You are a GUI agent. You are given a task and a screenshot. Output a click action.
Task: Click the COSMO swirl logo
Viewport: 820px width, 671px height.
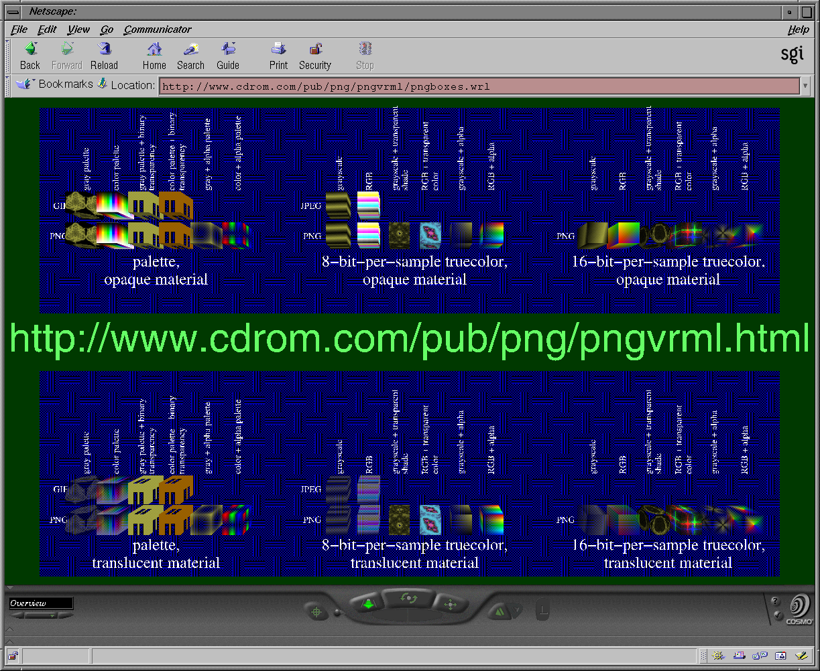(799, 609)
